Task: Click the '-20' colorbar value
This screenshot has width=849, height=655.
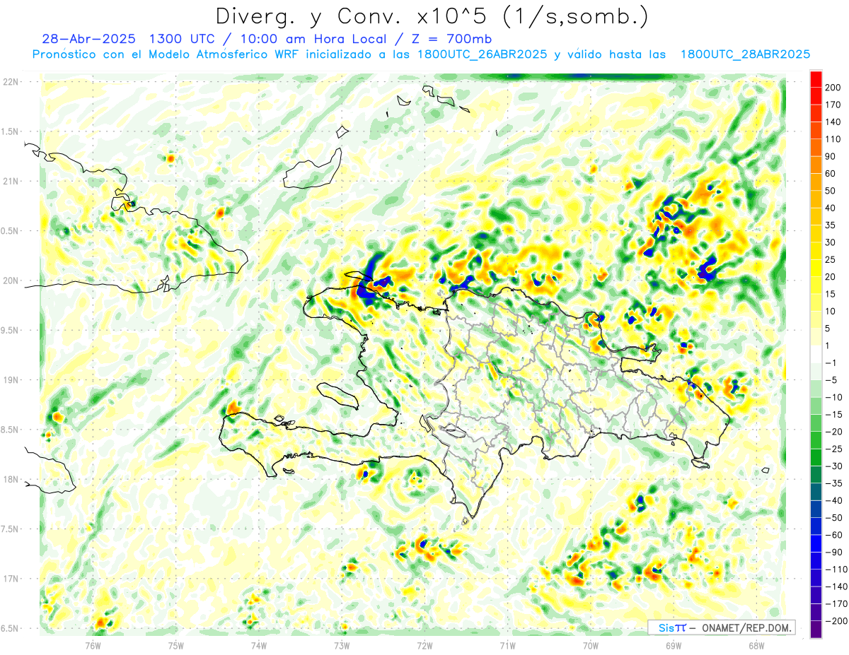Action: (833, 431)
